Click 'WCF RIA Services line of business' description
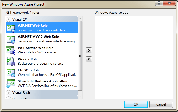178x112 pixels. pyautogui.click(x=47, y=86)
